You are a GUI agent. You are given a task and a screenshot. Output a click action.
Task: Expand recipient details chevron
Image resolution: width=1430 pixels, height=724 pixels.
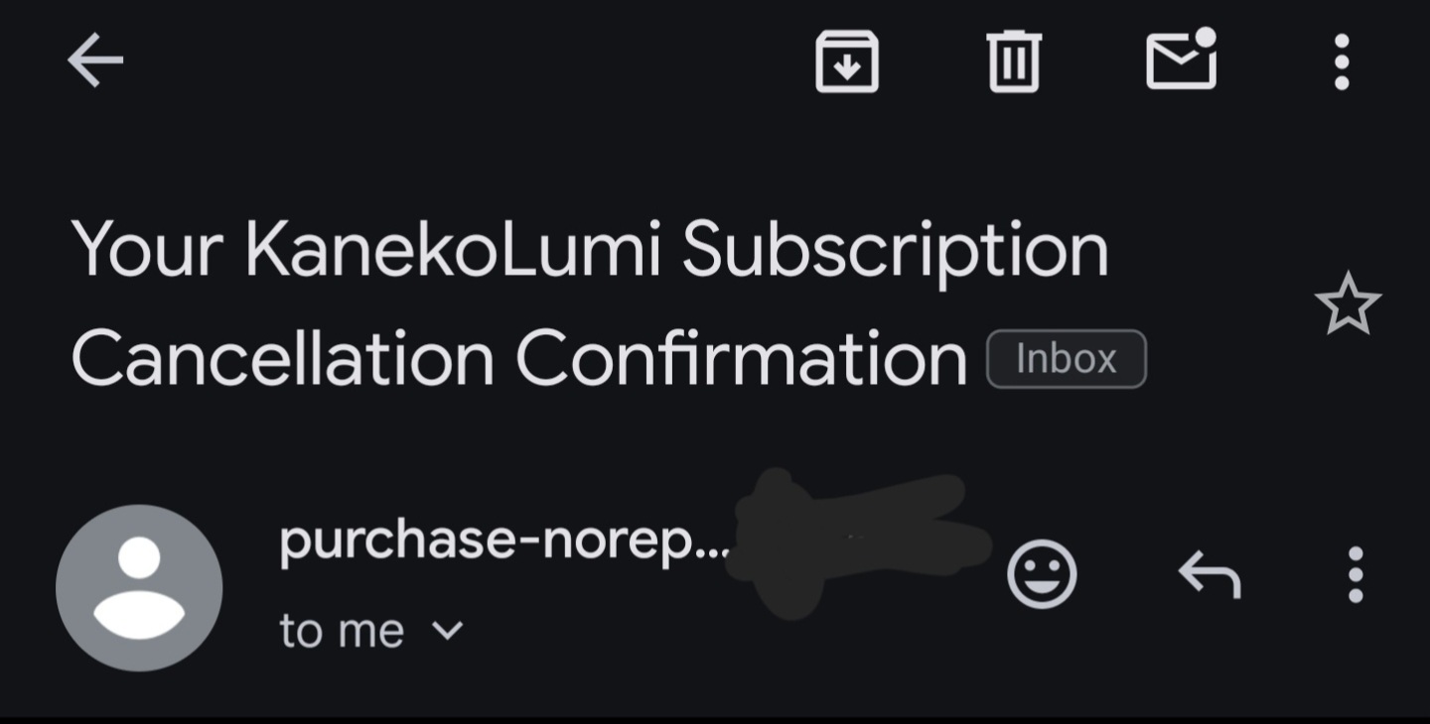(449, 630)
